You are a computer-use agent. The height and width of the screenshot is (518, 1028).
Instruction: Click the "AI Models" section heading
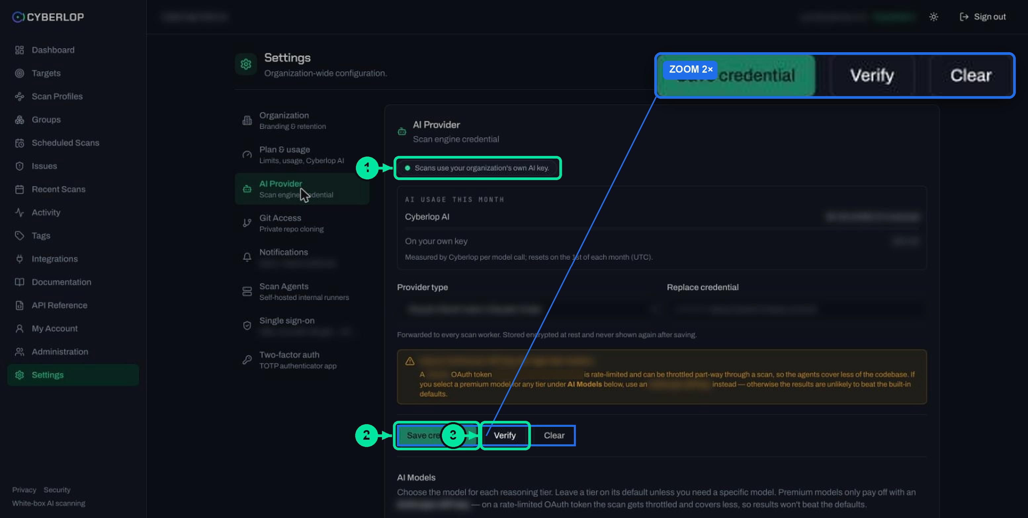tap(416, 477)
